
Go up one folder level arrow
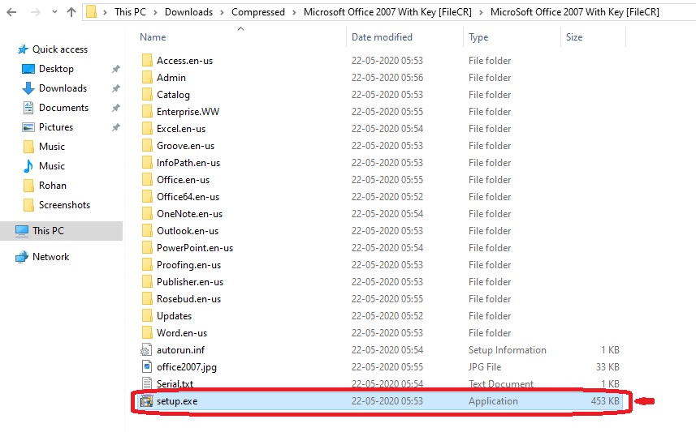click(71, 12)
